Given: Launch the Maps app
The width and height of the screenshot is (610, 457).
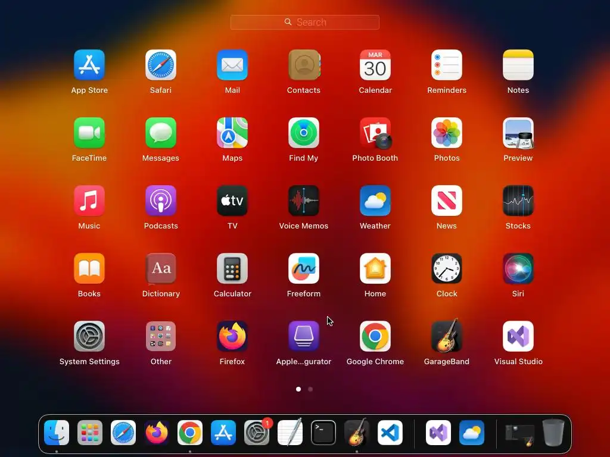Looking at the screenshot, I should coord(232,133).
